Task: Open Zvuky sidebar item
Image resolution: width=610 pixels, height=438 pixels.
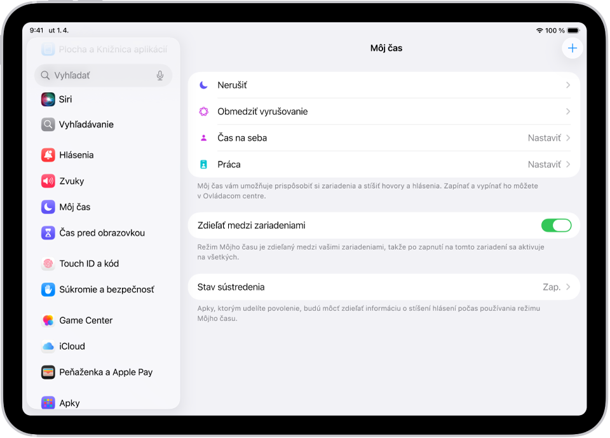Action: (x=103, y=181)
